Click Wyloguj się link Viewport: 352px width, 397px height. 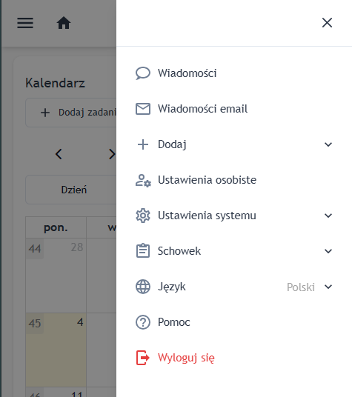click(186, 358)
